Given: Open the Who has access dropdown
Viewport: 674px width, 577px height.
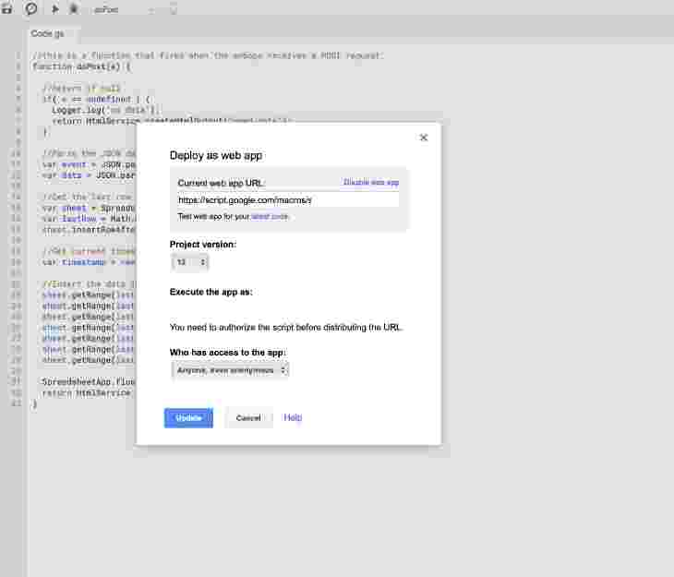Looking at the screenshot, I should [230, 370].
